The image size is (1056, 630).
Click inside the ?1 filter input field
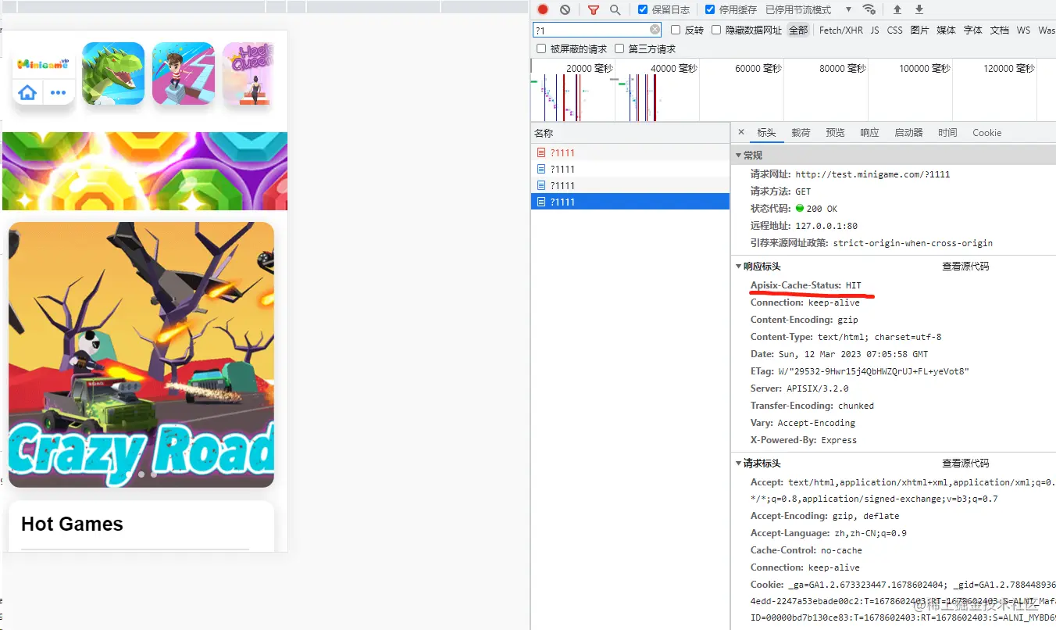594,27
